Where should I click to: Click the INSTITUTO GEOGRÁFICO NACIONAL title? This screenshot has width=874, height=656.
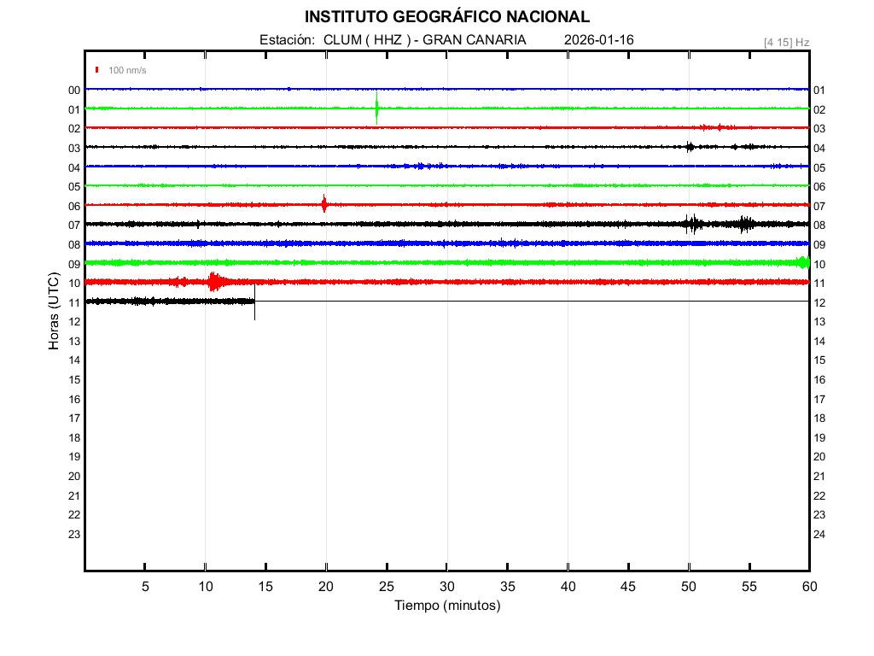pos(446,17)
